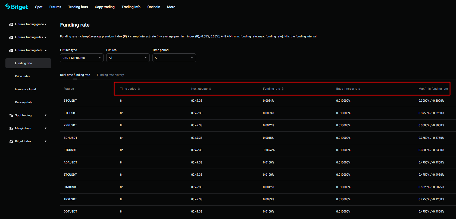
Task: Click ADAUSDT row name
Action: [x=71, y=163]
